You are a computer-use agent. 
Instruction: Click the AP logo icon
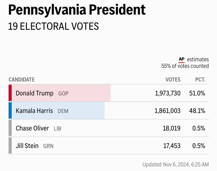182,59
